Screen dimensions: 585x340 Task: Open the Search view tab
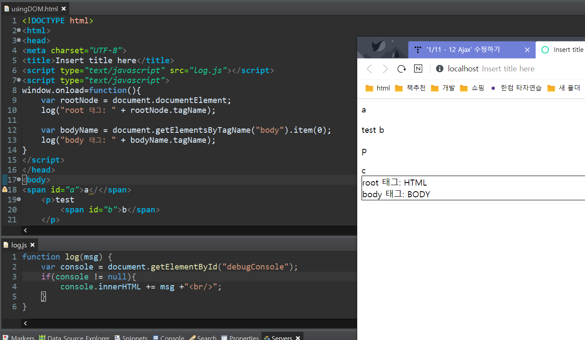[203, 338]
